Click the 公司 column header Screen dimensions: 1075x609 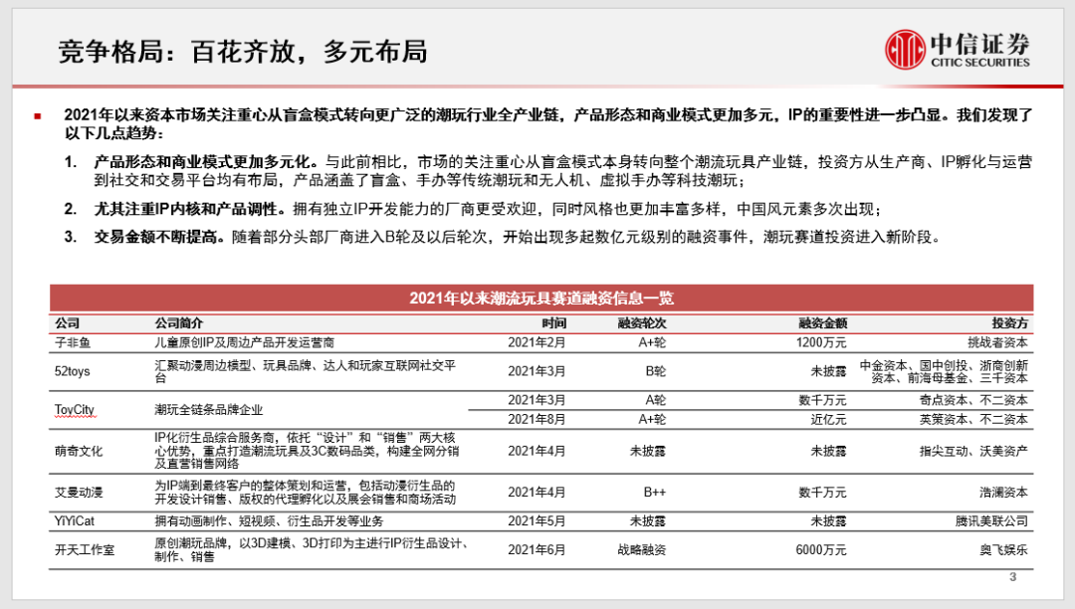click(x=68, y=322)
